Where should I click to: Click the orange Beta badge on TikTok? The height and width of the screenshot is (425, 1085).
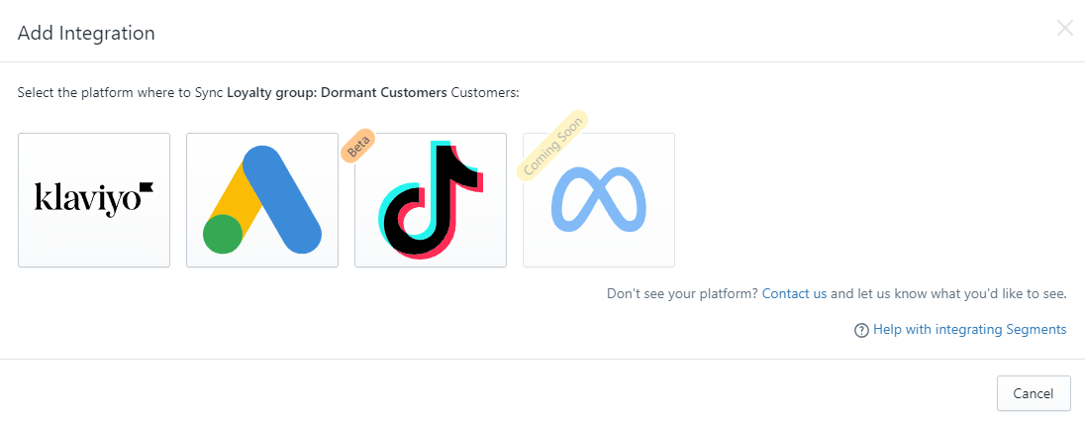coord(358,146)
